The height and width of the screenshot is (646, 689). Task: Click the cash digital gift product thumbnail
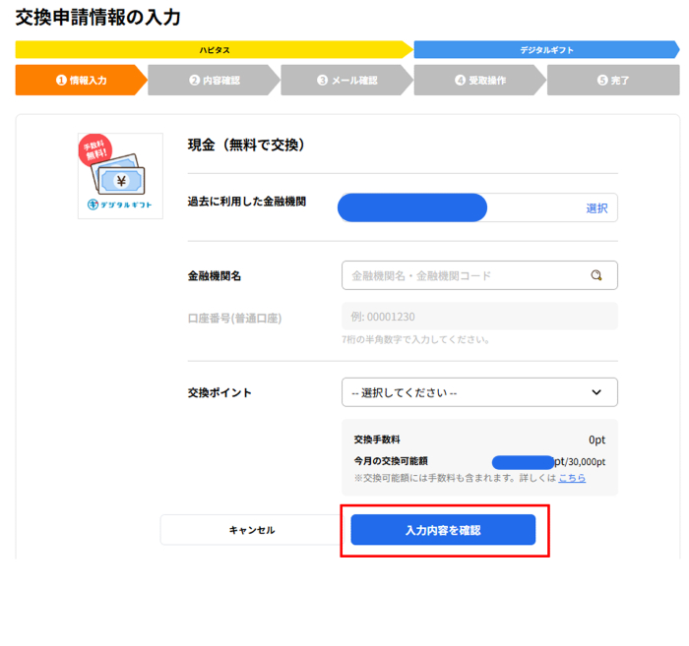click(120, 176)
